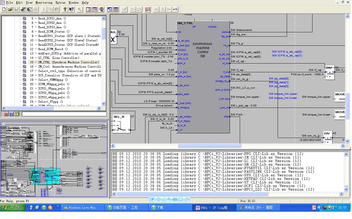Open the Extras menu
The width and height of the screenshot is (352, 219).
pyautogui.click(x=60, y=2)
